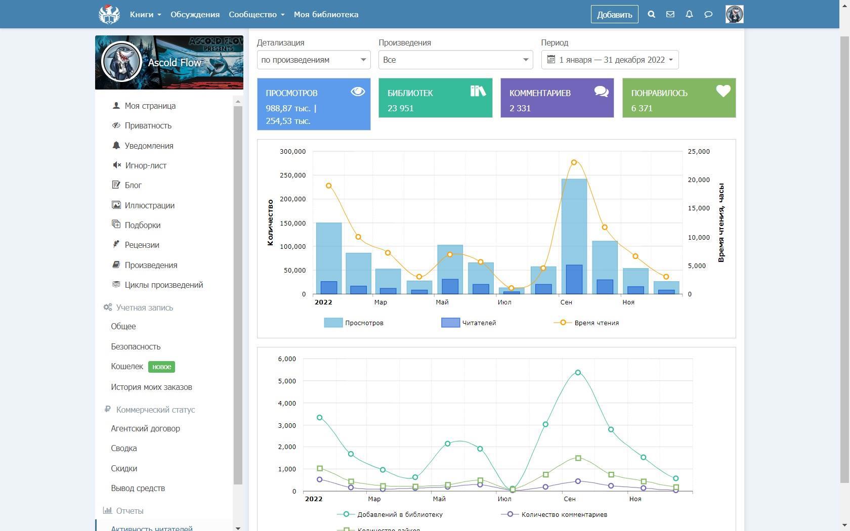
Task: Open Кошелек in sidebar
Action: tap(127, 366)
